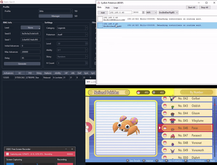This screenshot has height=165, width=217.
Task: Select No. 045 Vileplume entry
Action: click(187, 120)
